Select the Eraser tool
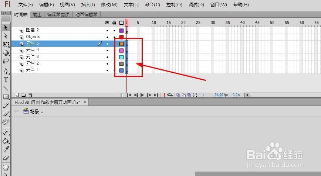 coord(6,158)
